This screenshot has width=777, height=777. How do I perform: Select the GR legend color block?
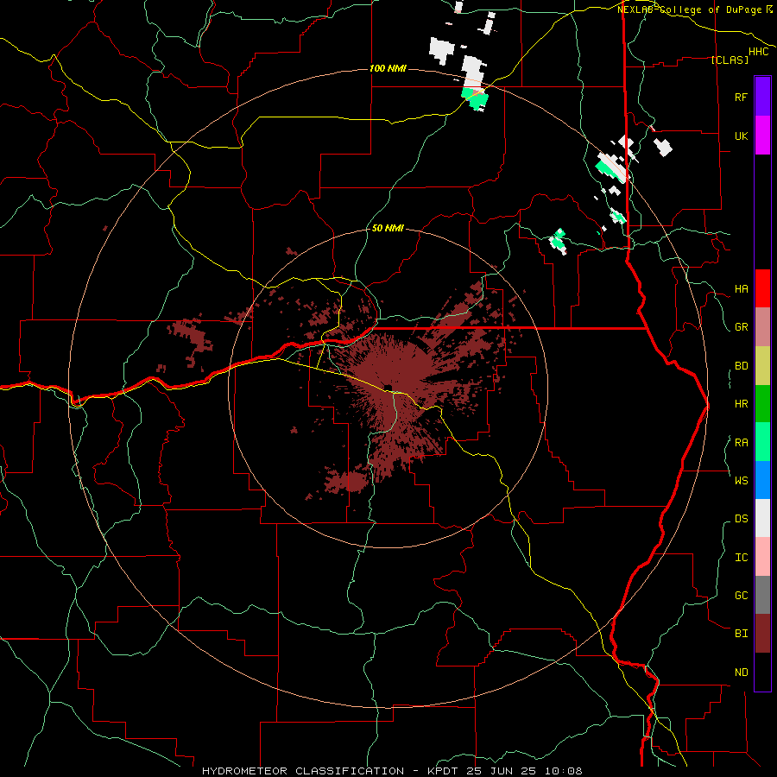762,327
